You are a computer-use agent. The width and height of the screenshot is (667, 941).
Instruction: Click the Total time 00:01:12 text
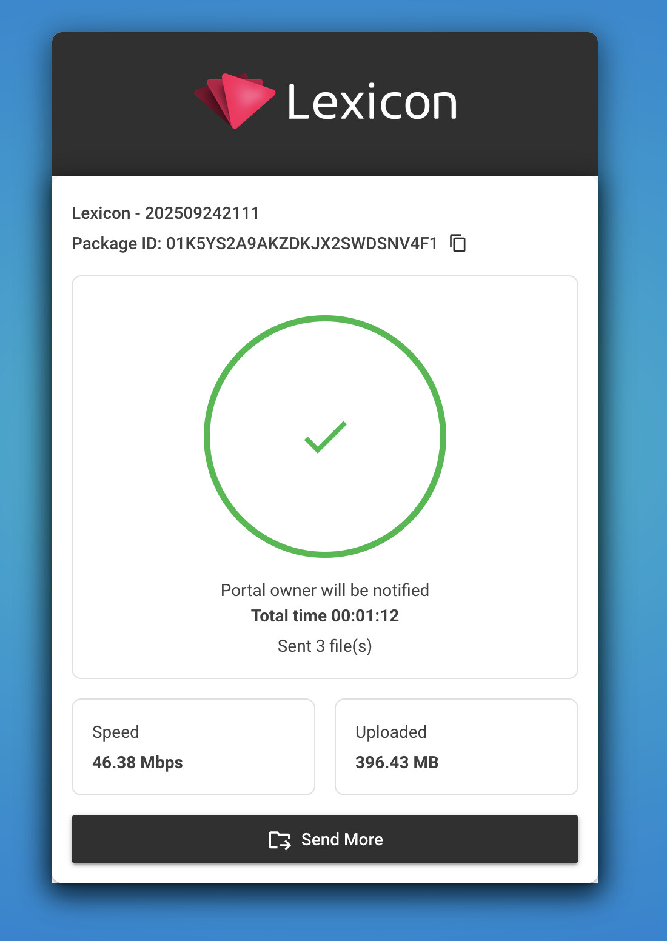(x=325, y=615)
